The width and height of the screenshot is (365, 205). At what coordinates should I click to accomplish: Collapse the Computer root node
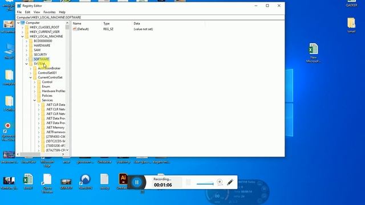pyautogui.click(x=18, y=23)
